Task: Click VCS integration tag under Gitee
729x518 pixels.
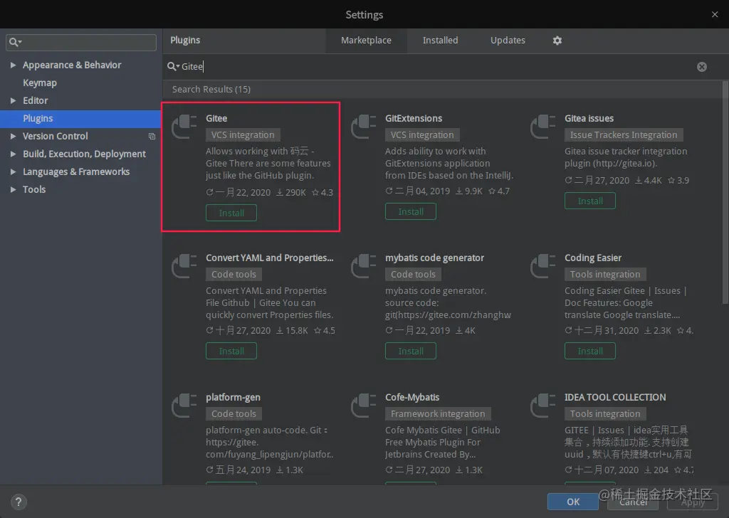Action: pyautogui.click(x=243, y=134)
